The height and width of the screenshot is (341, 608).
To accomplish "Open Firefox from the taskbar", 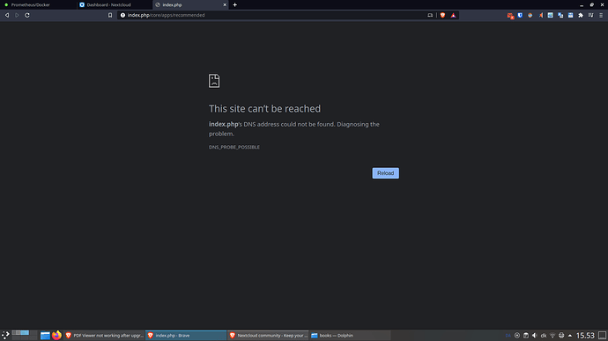I will 56,335.
